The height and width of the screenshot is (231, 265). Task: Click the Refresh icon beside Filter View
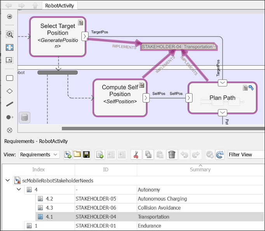pyautogui.click(x=220, y=155)
